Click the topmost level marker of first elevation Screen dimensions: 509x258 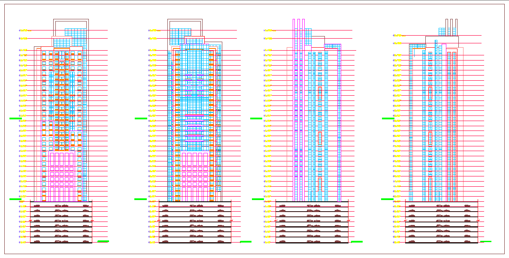24,30
